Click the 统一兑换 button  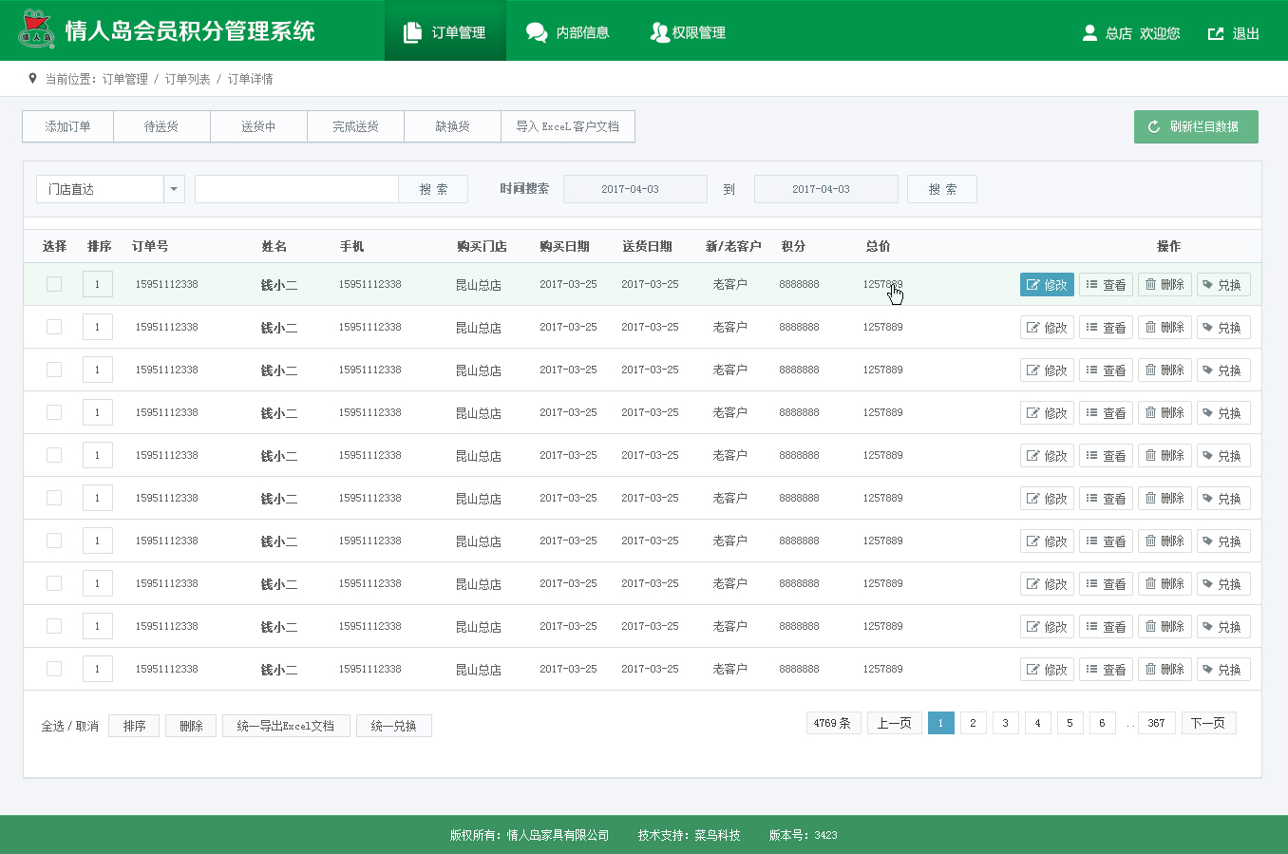tap(394, 726)
